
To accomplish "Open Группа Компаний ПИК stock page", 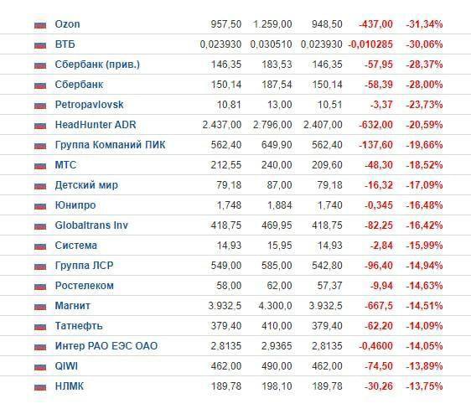I will 111,145.
